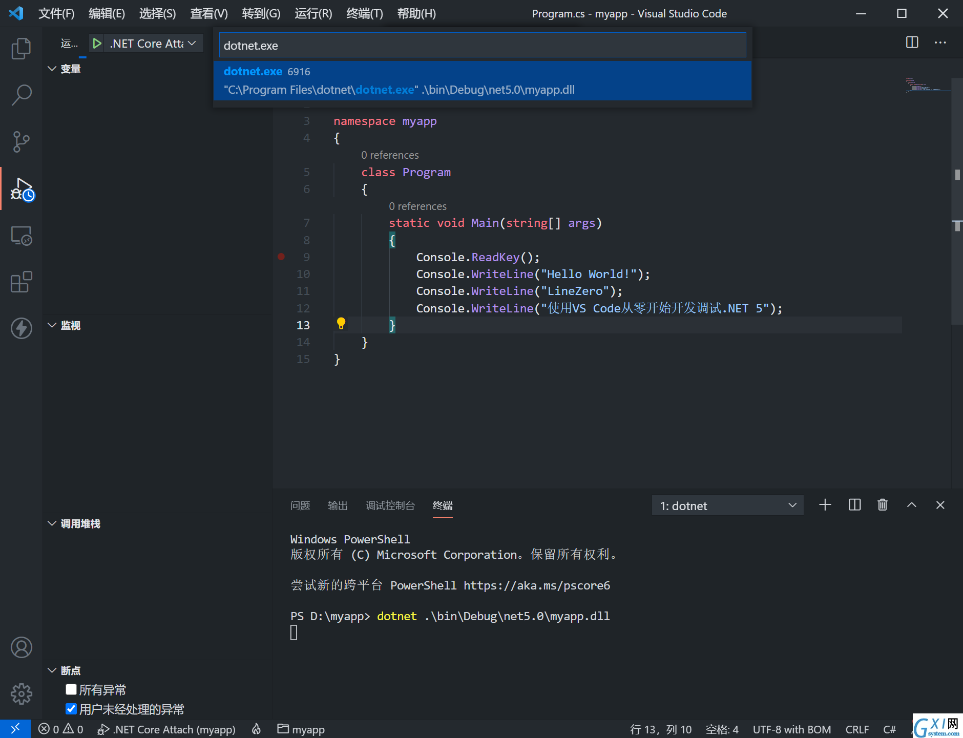Switch to the 输出 panel tab
Viewport: 963px width, 738px height.
point(338,505)
